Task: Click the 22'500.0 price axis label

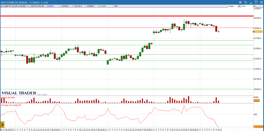Action: click(x=258, y=8)
